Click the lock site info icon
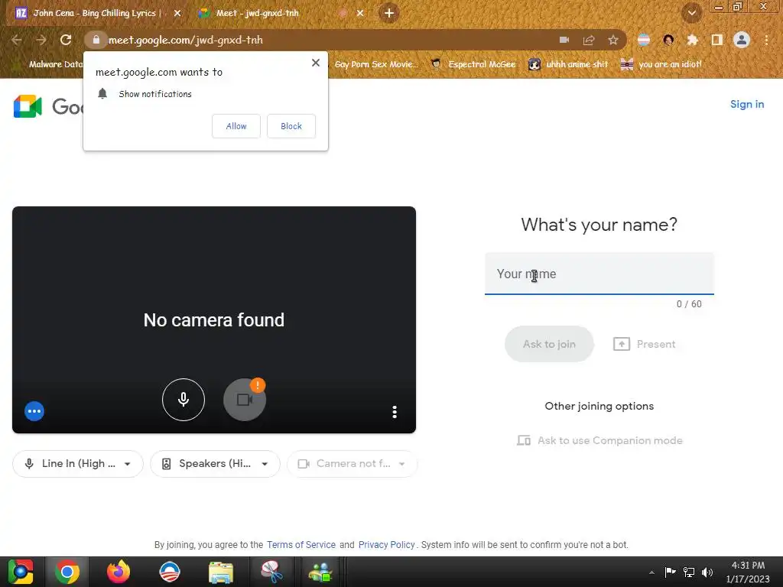Image resolution: width=783 pixels, height=587 pixels. [x=96, y=40]
